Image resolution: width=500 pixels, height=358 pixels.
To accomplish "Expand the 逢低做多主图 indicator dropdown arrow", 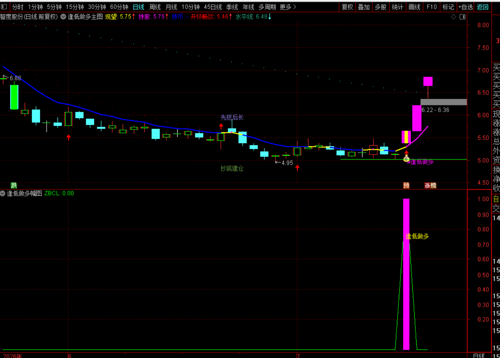I will [63, 17].
